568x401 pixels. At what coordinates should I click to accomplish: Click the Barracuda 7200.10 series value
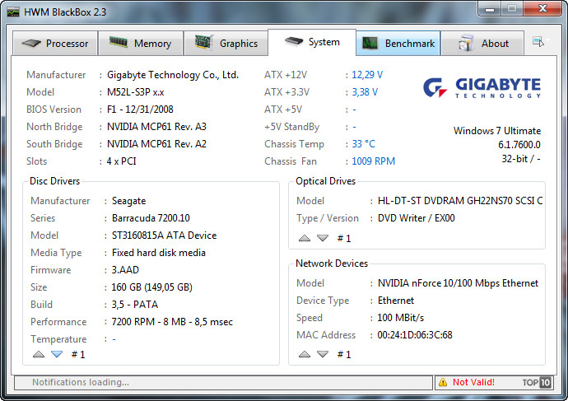151,218
